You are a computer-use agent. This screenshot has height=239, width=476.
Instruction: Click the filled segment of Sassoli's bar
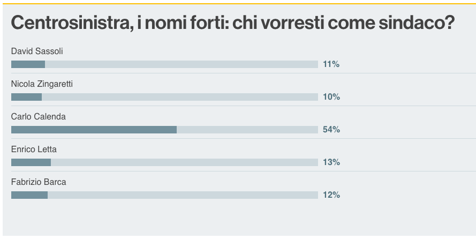(28, 64)
